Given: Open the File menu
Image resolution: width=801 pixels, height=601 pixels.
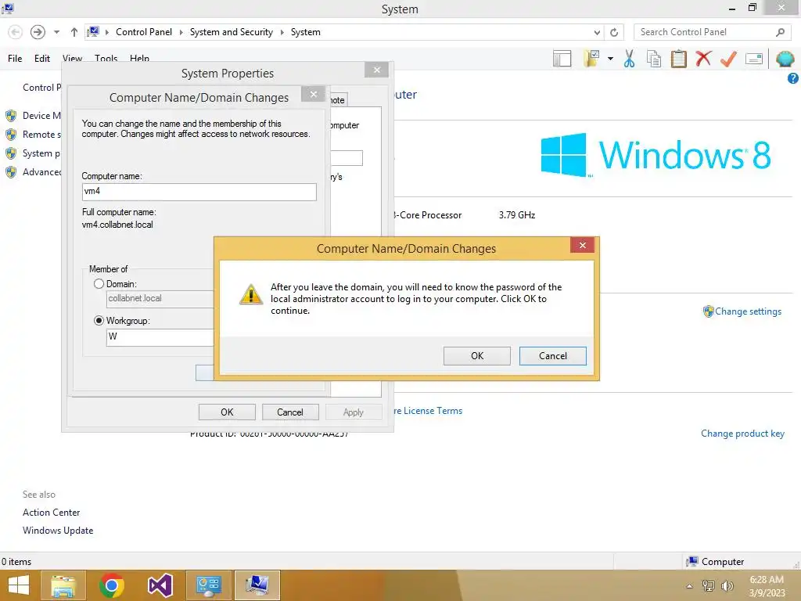Looking at the screenshot, I should click(x=15, y=58).
